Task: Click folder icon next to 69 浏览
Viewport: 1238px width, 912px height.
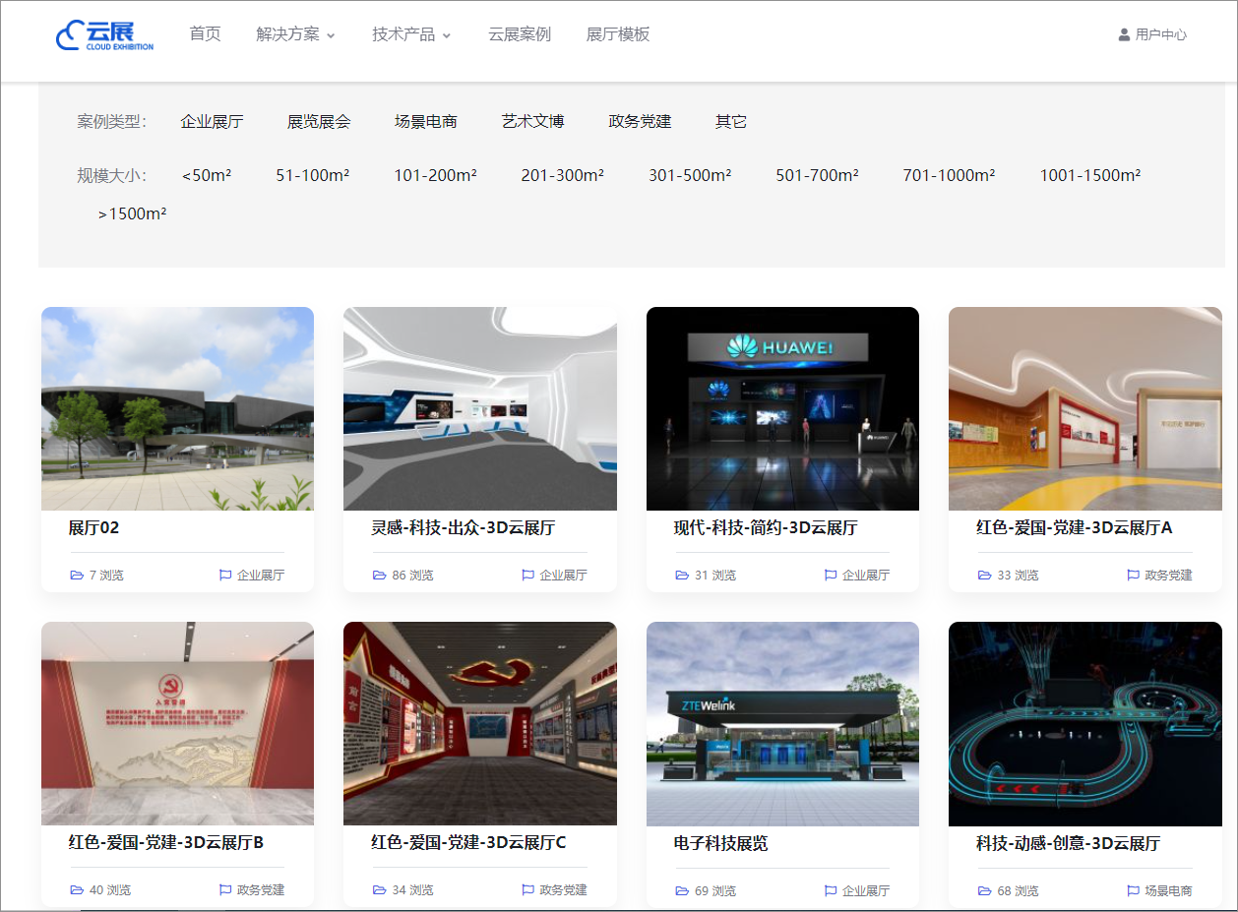Action: [682, 891]
